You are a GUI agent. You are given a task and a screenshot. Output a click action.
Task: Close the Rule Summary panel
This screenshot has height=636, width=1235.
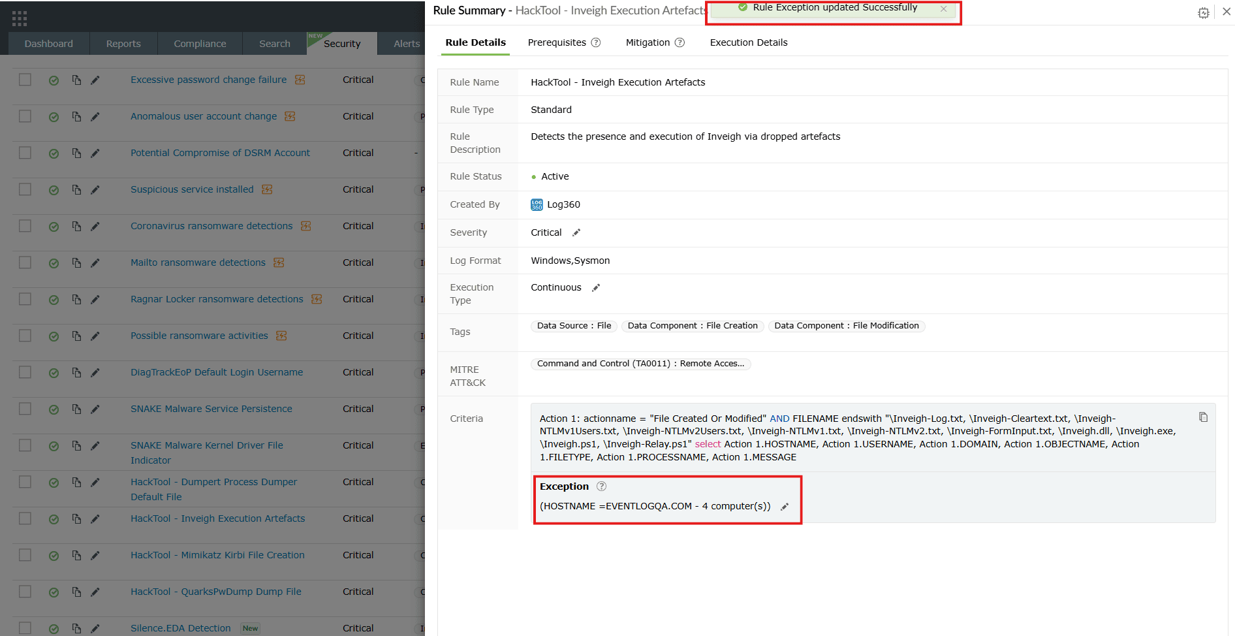click(x=1227, y=12)
